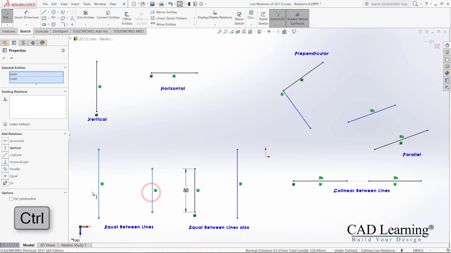The height and width of the screenshot is (253, 451).
Task: Activate the Rapid Sketch tool
Action: tap(263, 19)
